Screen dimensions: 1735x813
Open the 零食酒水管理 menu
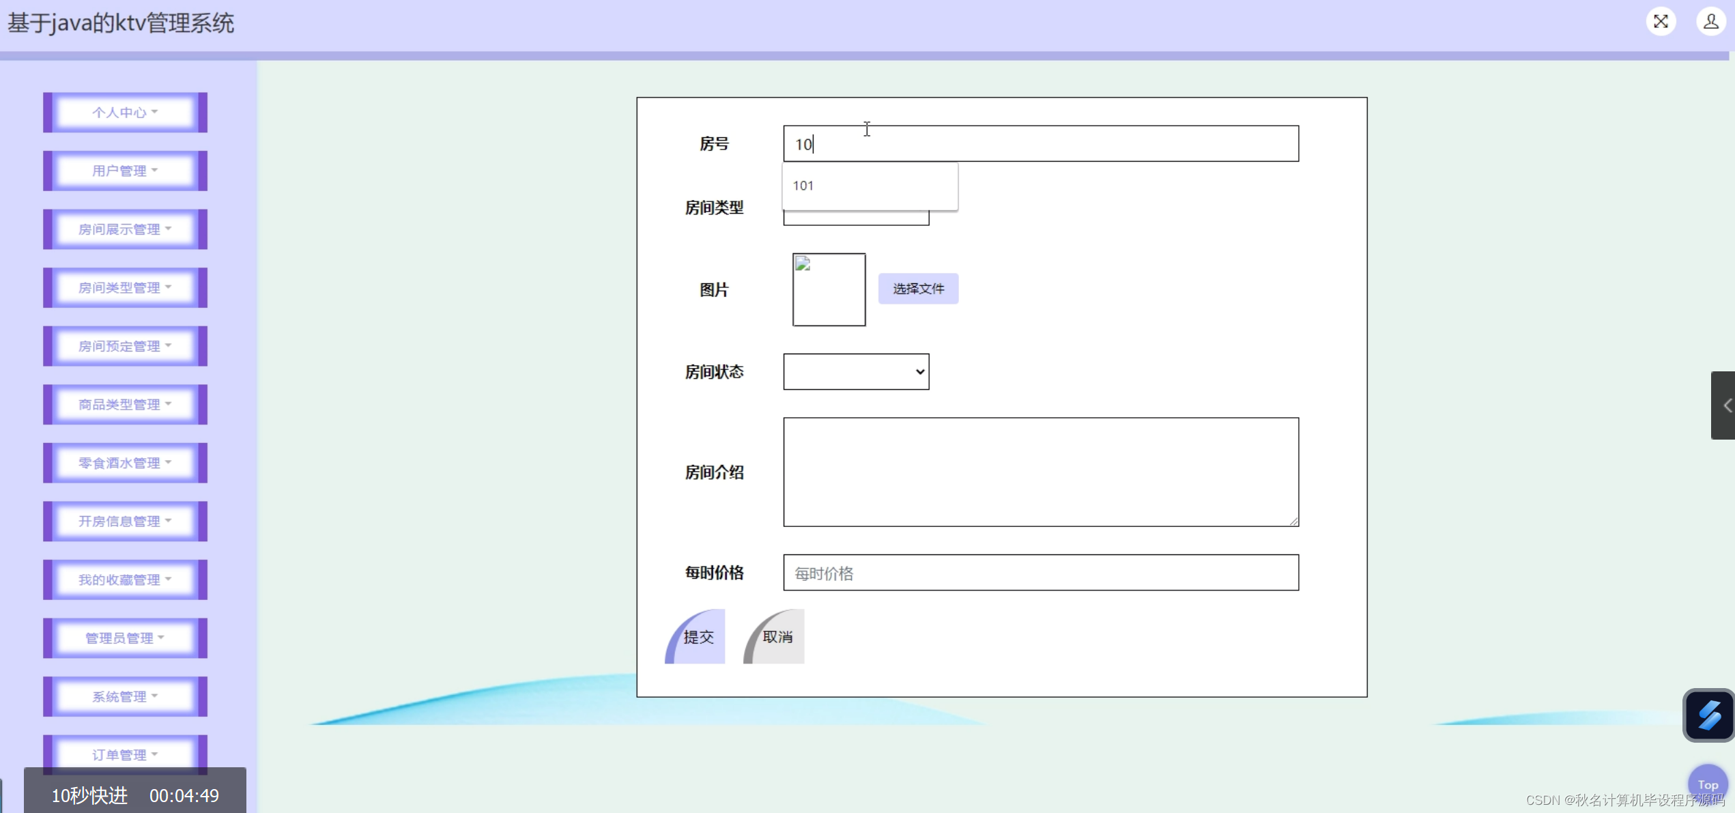click(x=125, y=463)
